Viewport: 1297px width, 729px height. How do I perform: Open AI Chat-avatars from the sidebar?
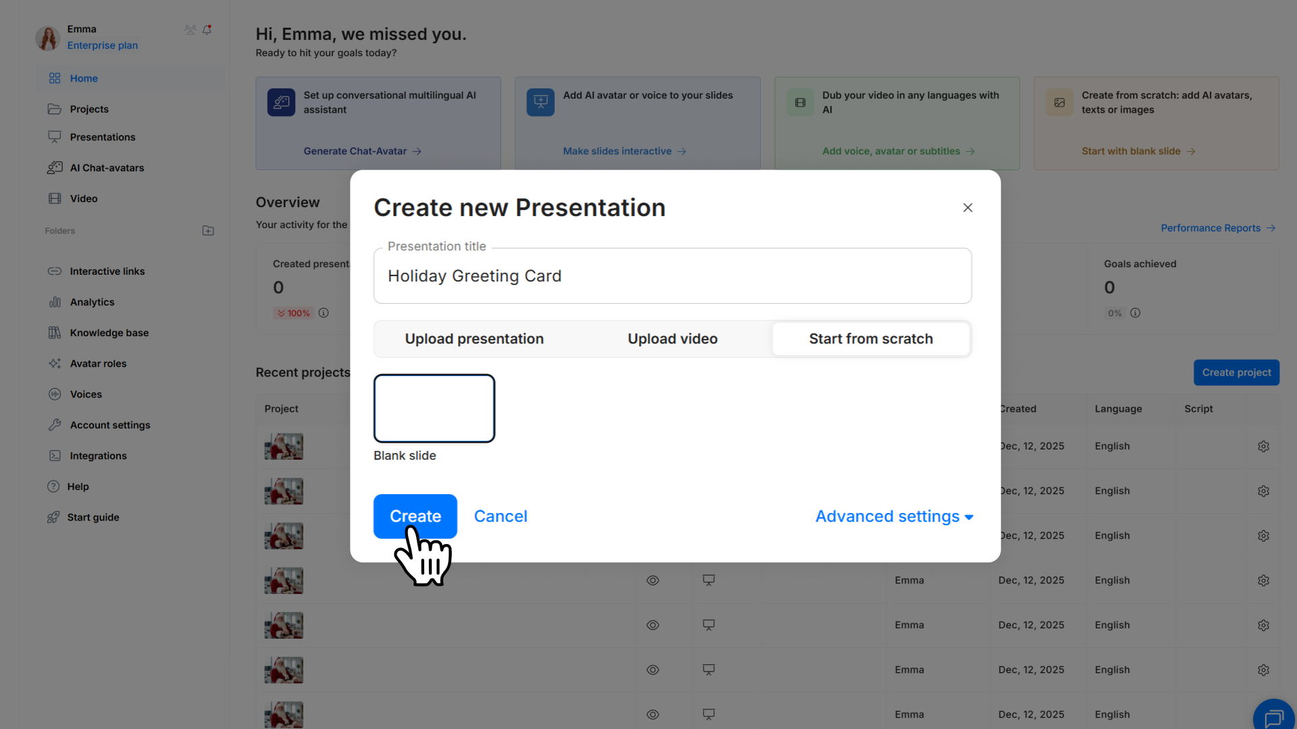pyautogui.click(x=107, y=168)
